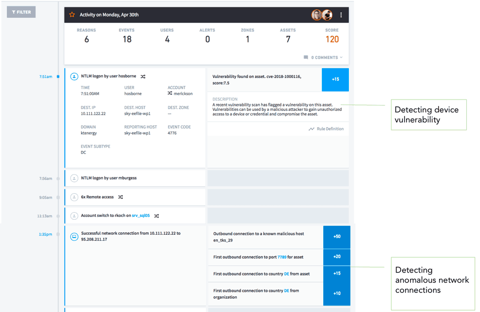Screen dimensions: 480x312
Task: Expand the 0 Comments dropdown
Action: pyautogui.click(x=327, y=58)
